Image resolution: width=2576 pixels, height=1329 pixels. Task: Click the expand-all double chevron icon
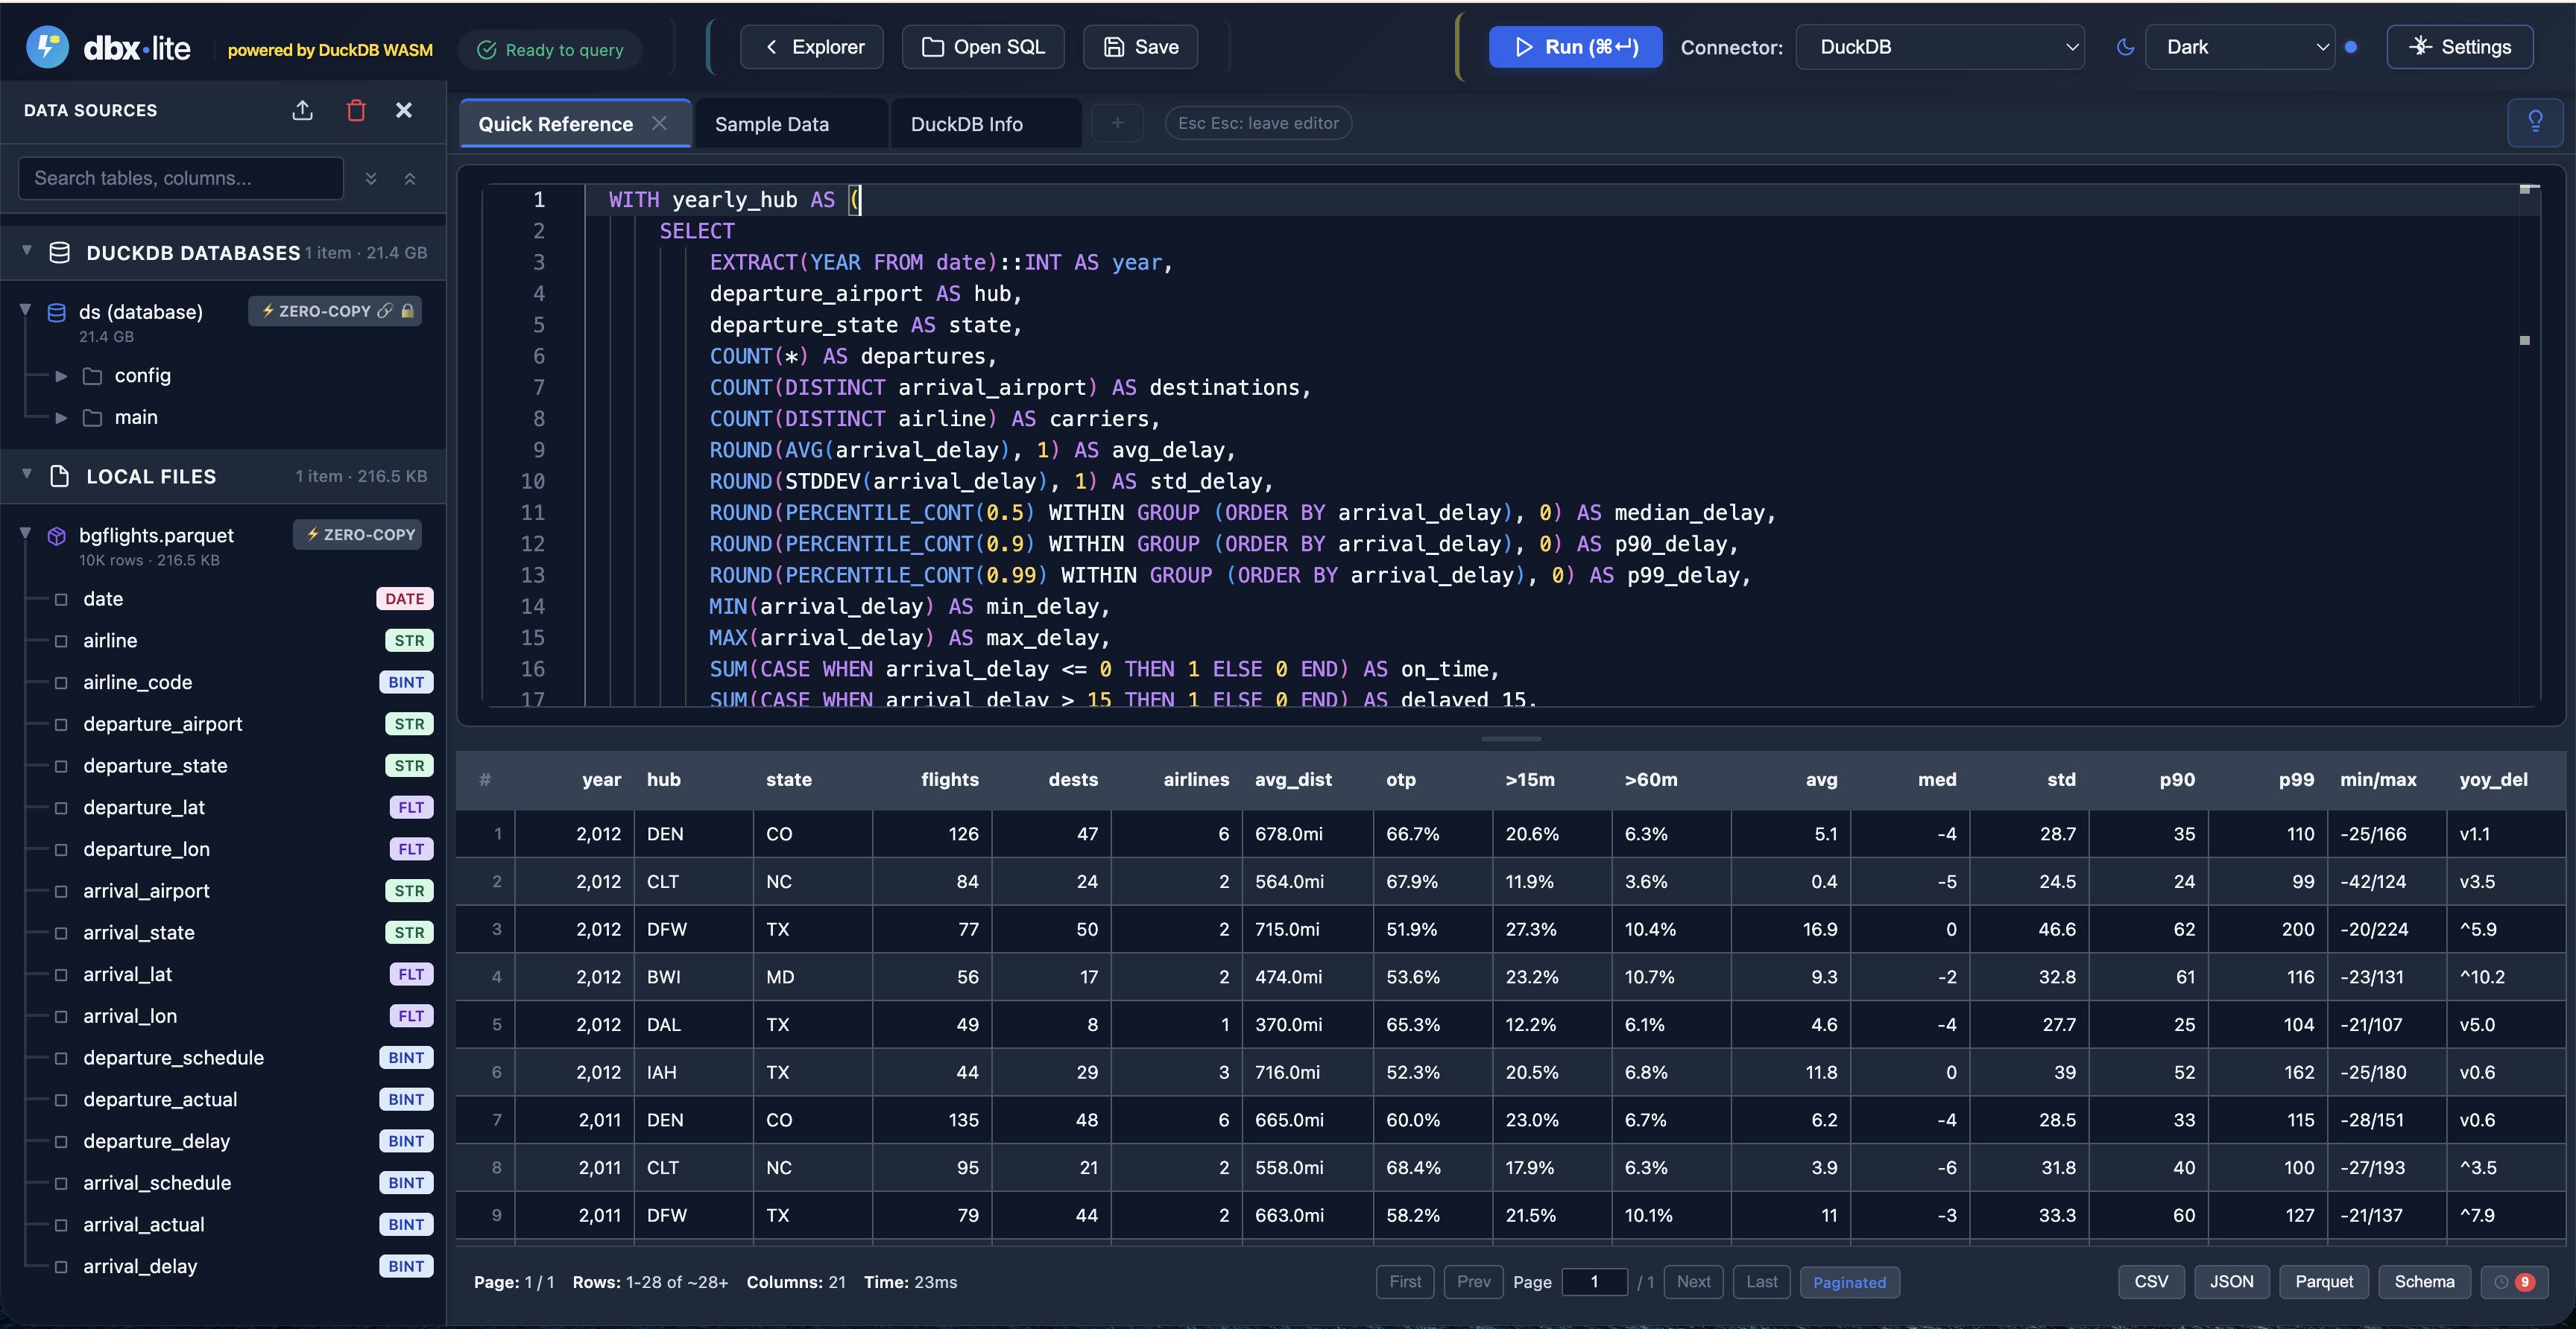coord(371,178)
